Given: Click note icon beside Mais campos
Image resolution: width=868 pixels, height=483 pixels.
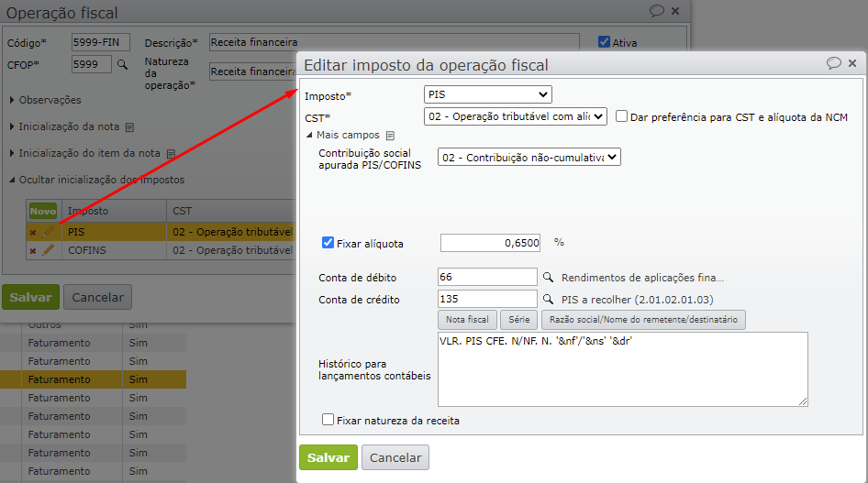Looking at the screenshot, I should 390,136.
